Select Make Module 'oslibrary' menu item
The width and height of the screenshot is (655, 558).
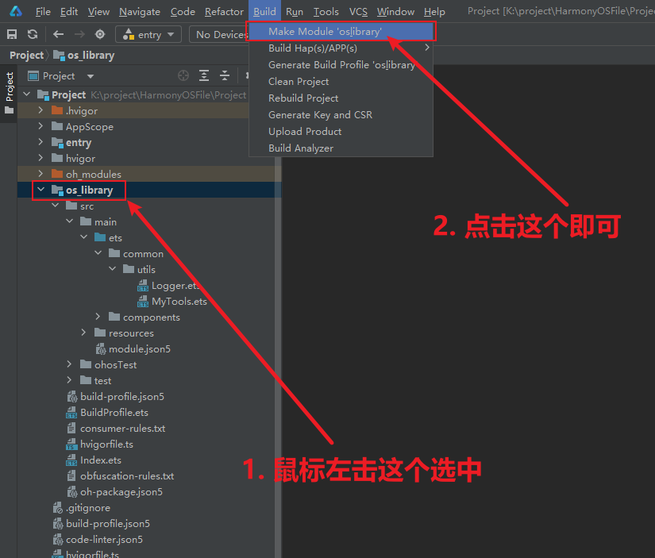tap(341, 31)
